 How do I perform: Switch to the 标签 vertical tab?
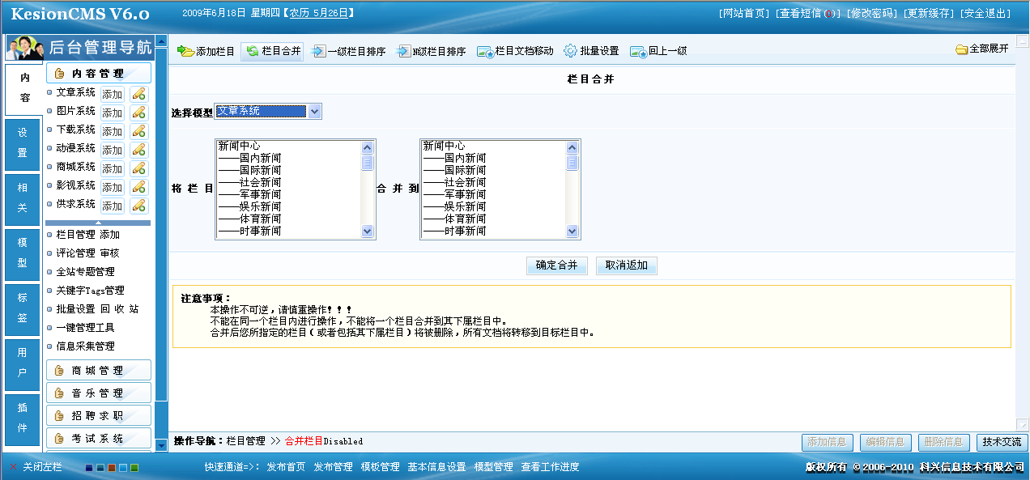23,308
